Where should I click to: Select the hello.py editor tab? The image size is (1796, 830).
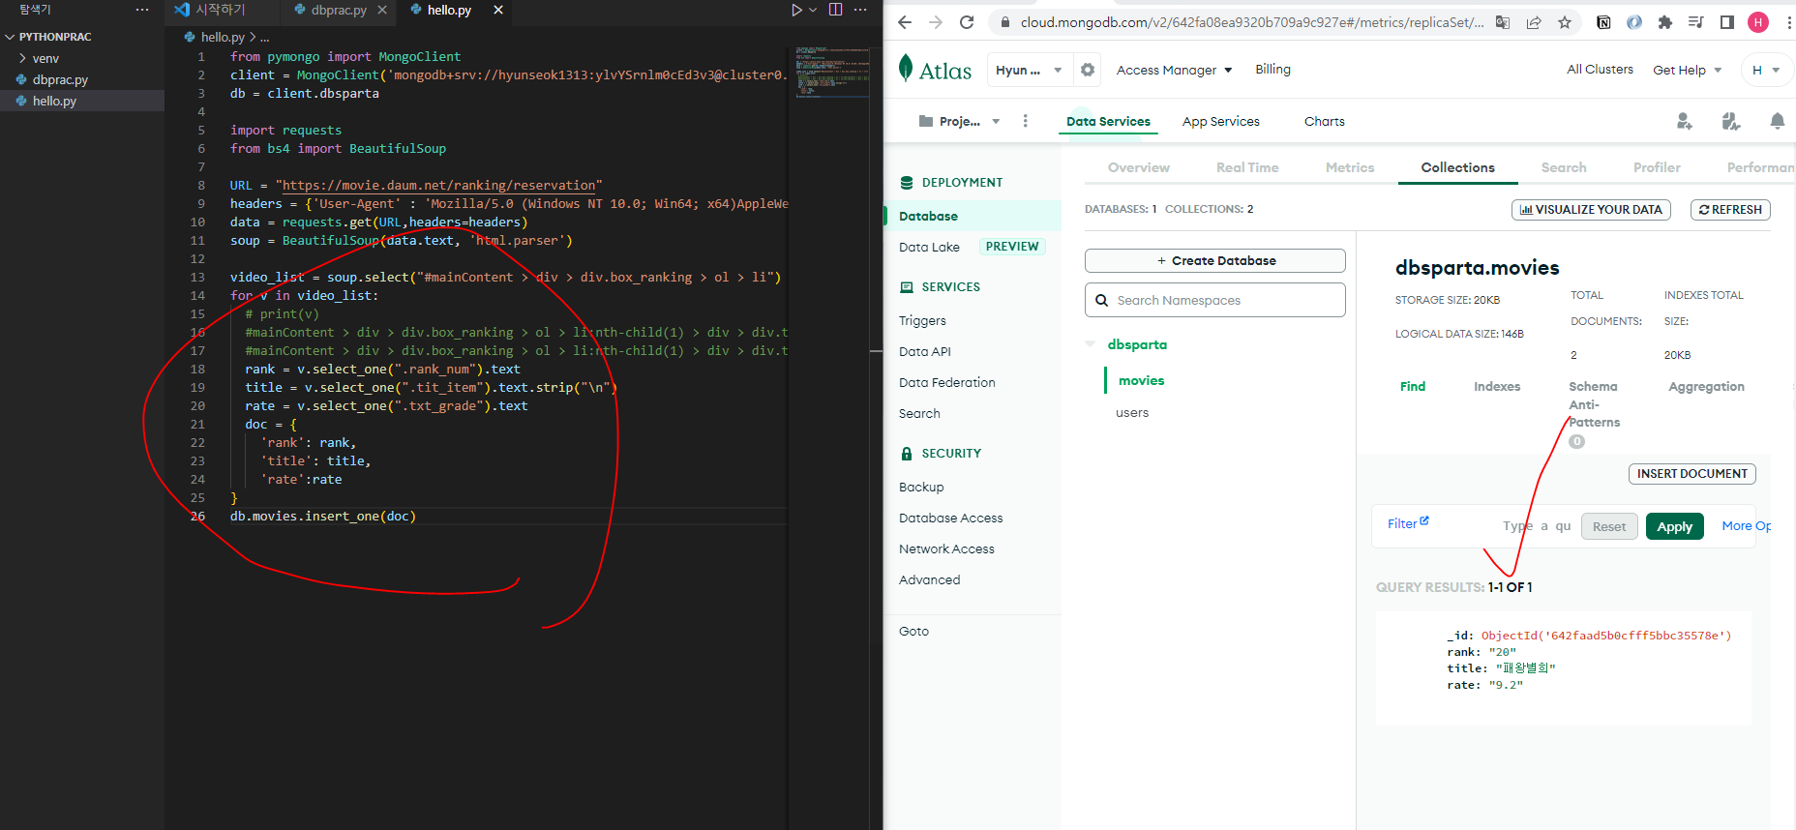[x=449, y=10]
